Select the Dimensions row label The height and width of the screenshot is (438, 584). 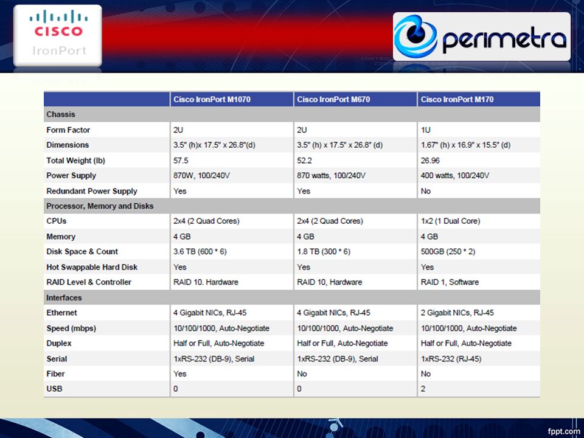click(x=68, y=145)
